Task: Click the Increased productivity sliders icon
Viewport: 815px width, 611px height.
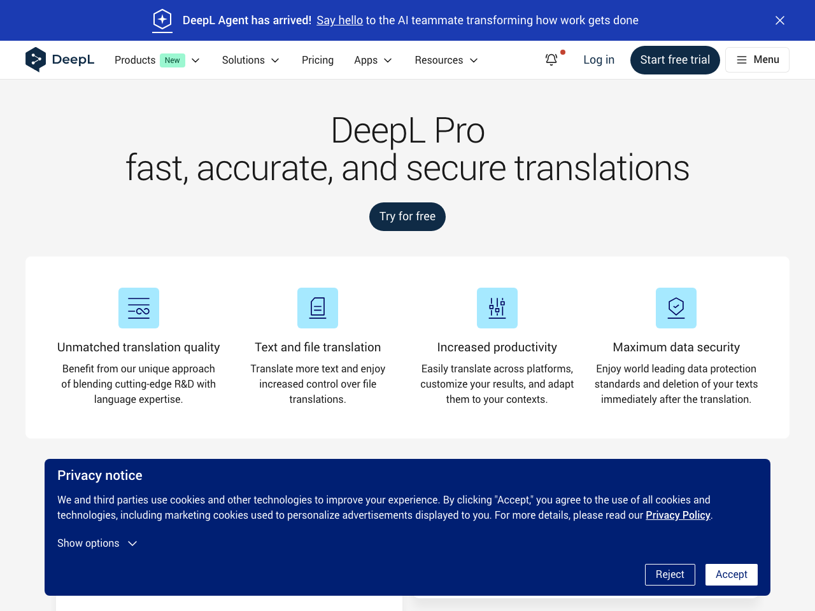Action: click(x=497, y=308)
